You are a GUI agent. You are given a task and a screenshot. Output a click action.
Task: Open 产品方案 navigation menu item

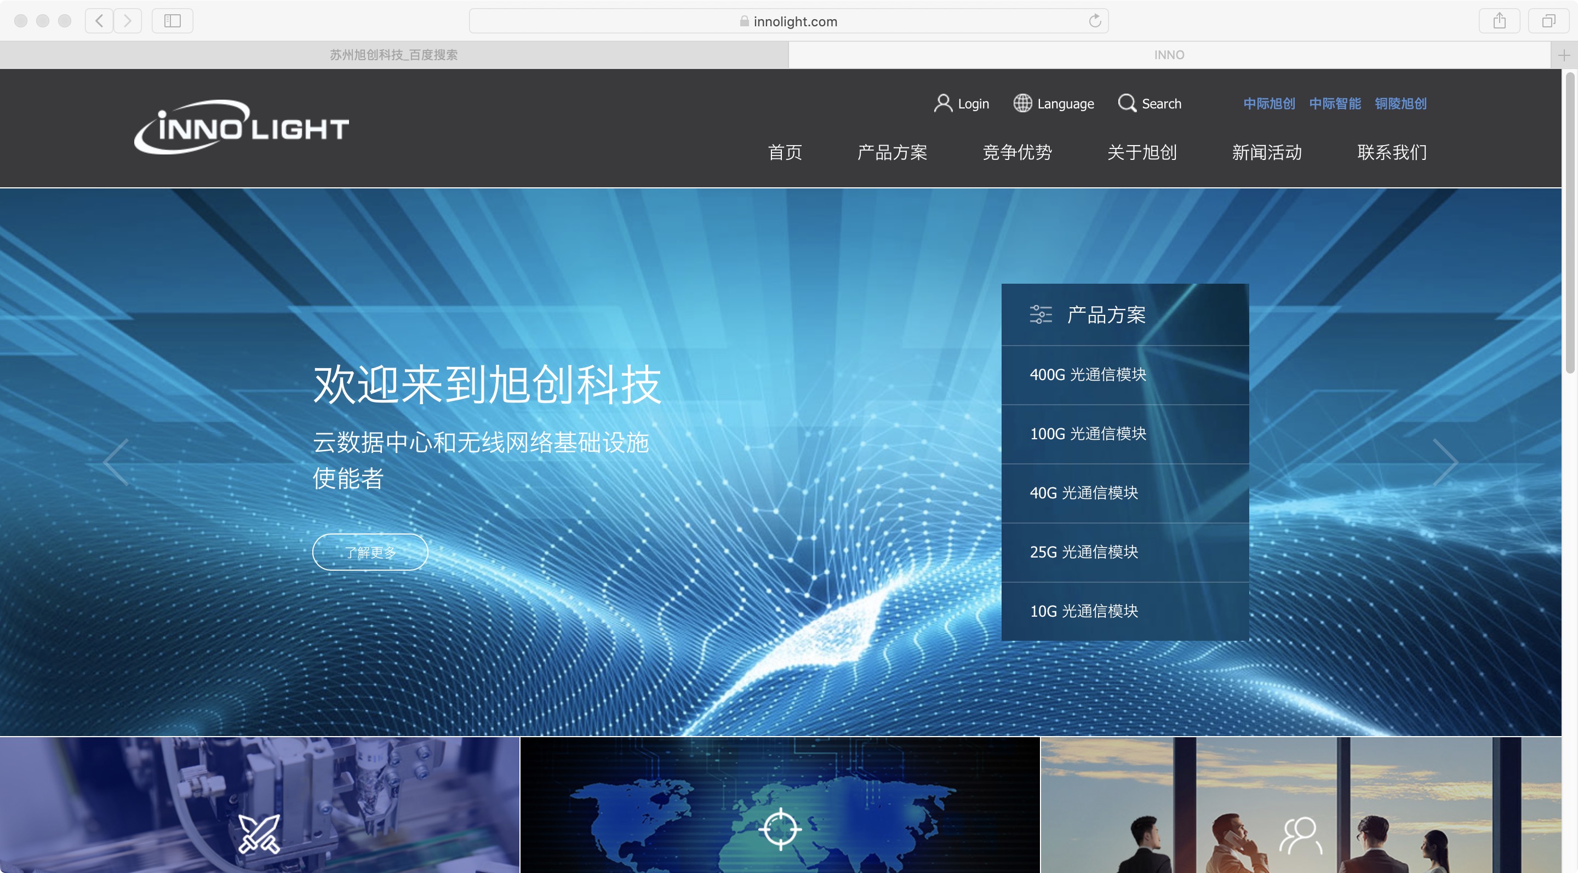(x=892, y=152)
